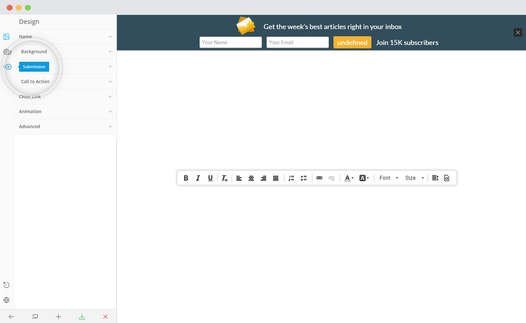Open the Font dropdown

pyautogui.click(x=389, y=178)
